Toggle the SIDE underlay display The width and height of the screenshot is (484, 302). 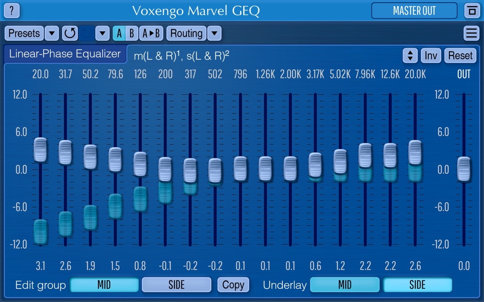click(x=417, y=285)
